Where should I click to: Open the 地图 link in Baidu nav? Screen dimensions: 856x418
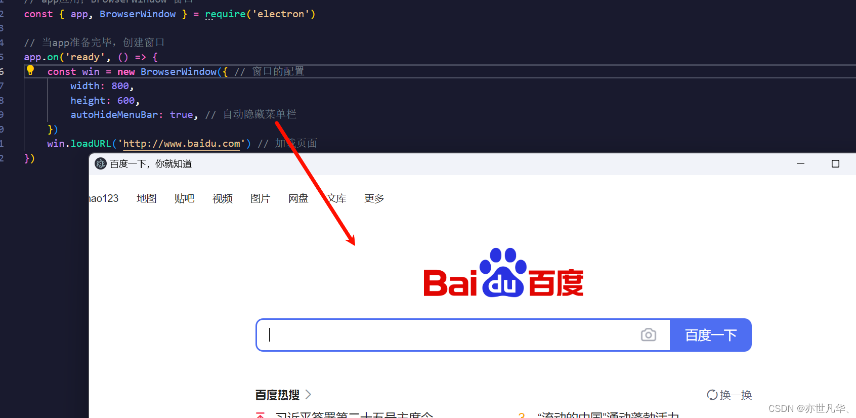click(147, 198)
